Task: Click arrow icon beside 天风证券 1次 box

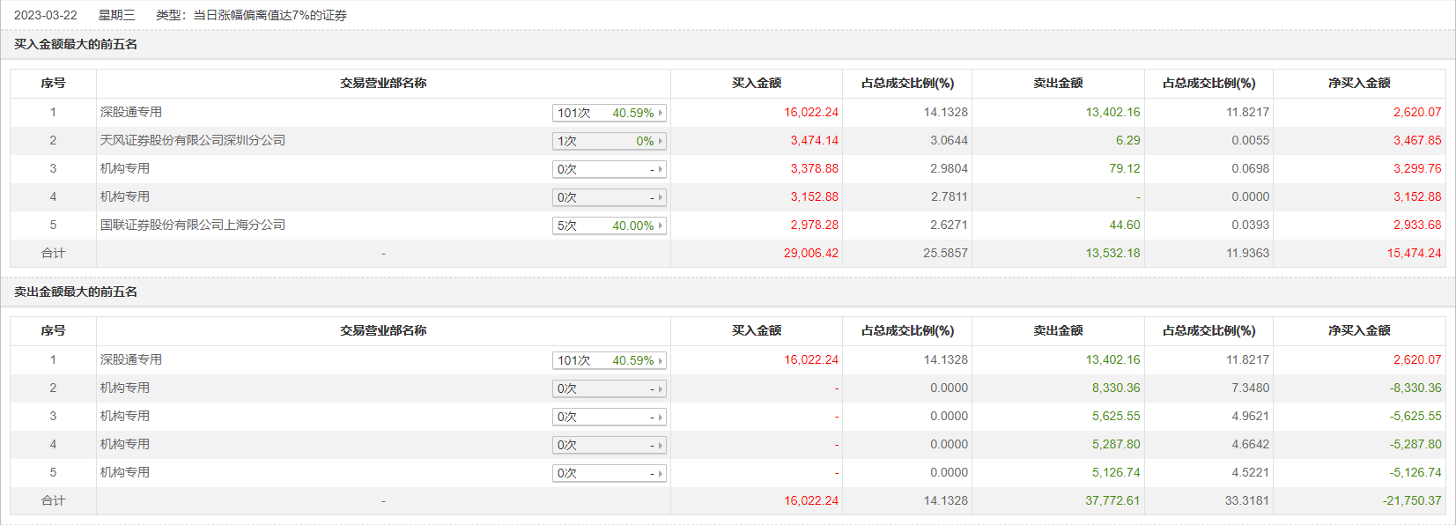Action: click(661, 141)
